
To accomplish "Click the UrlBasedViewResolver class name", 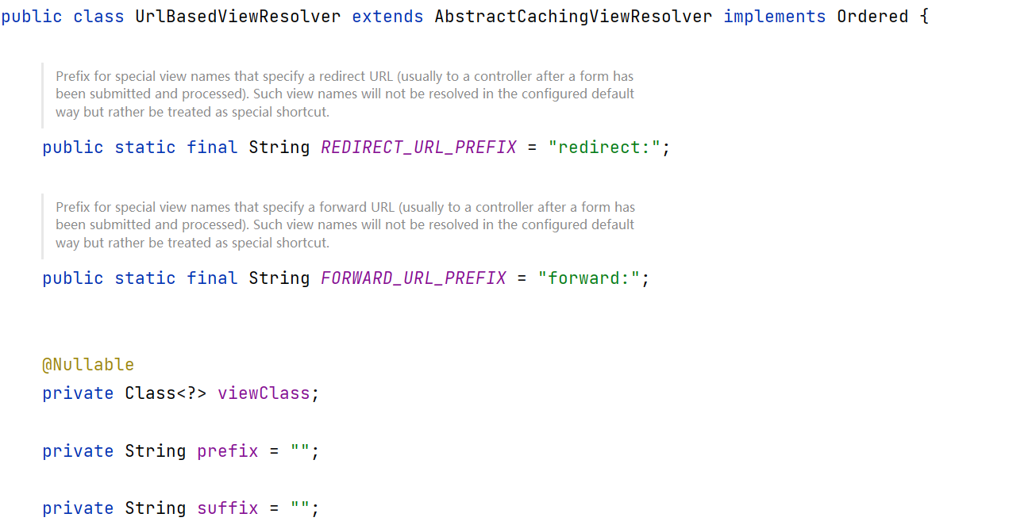I will (x=237, y=17).
